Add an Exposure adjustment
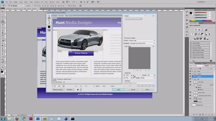The image size is (216, 121). click(206, 30)
